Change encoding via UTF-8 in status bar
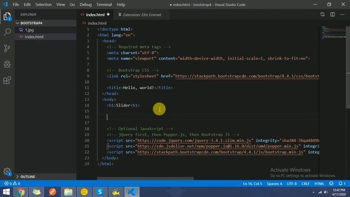 291,184
